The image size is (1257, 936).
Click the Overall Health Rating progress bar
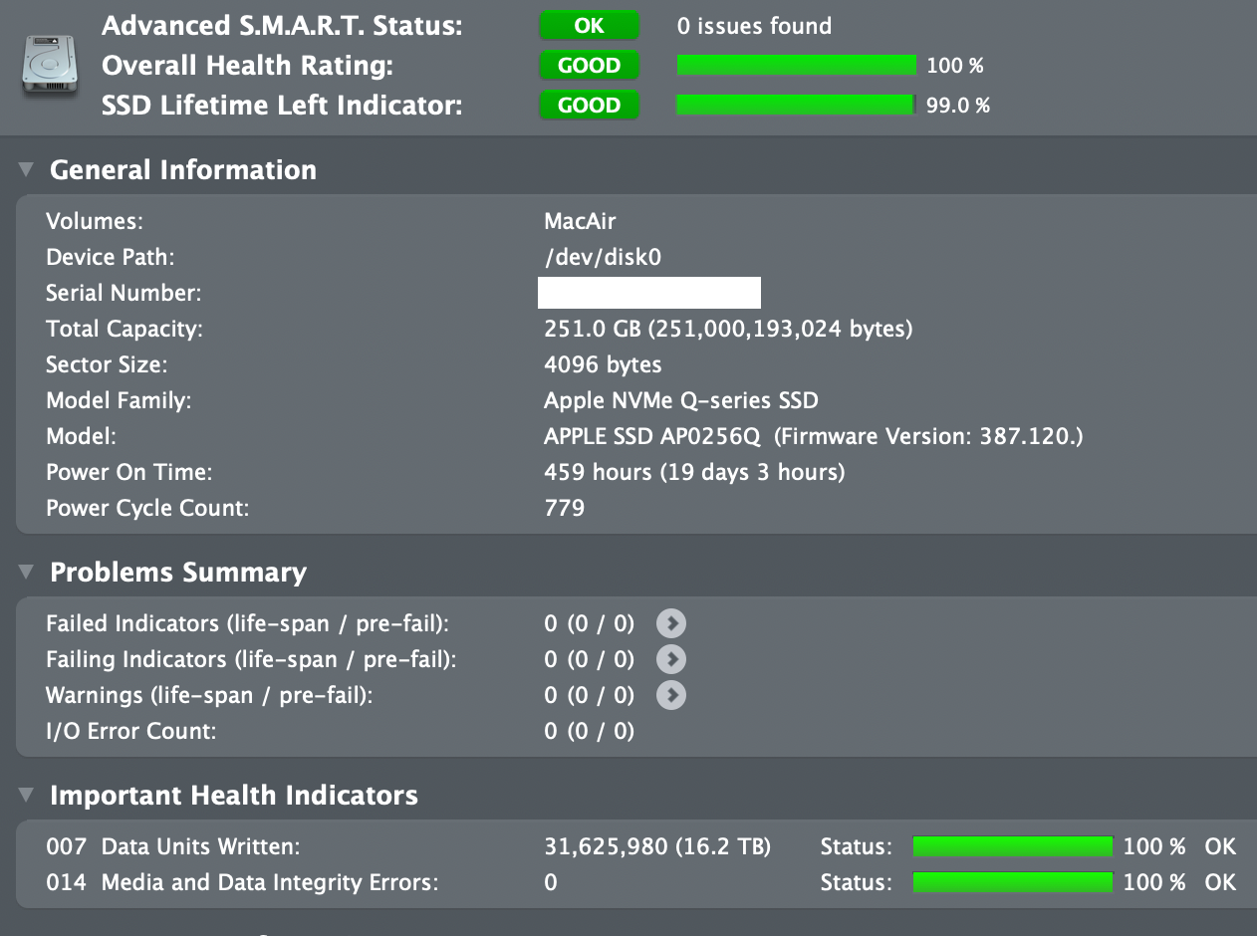pyautogui.click(x=796, y=66)
